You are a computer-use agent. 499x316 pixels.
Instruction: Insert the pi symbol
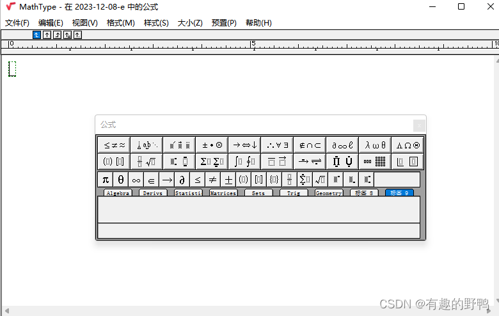106,180
